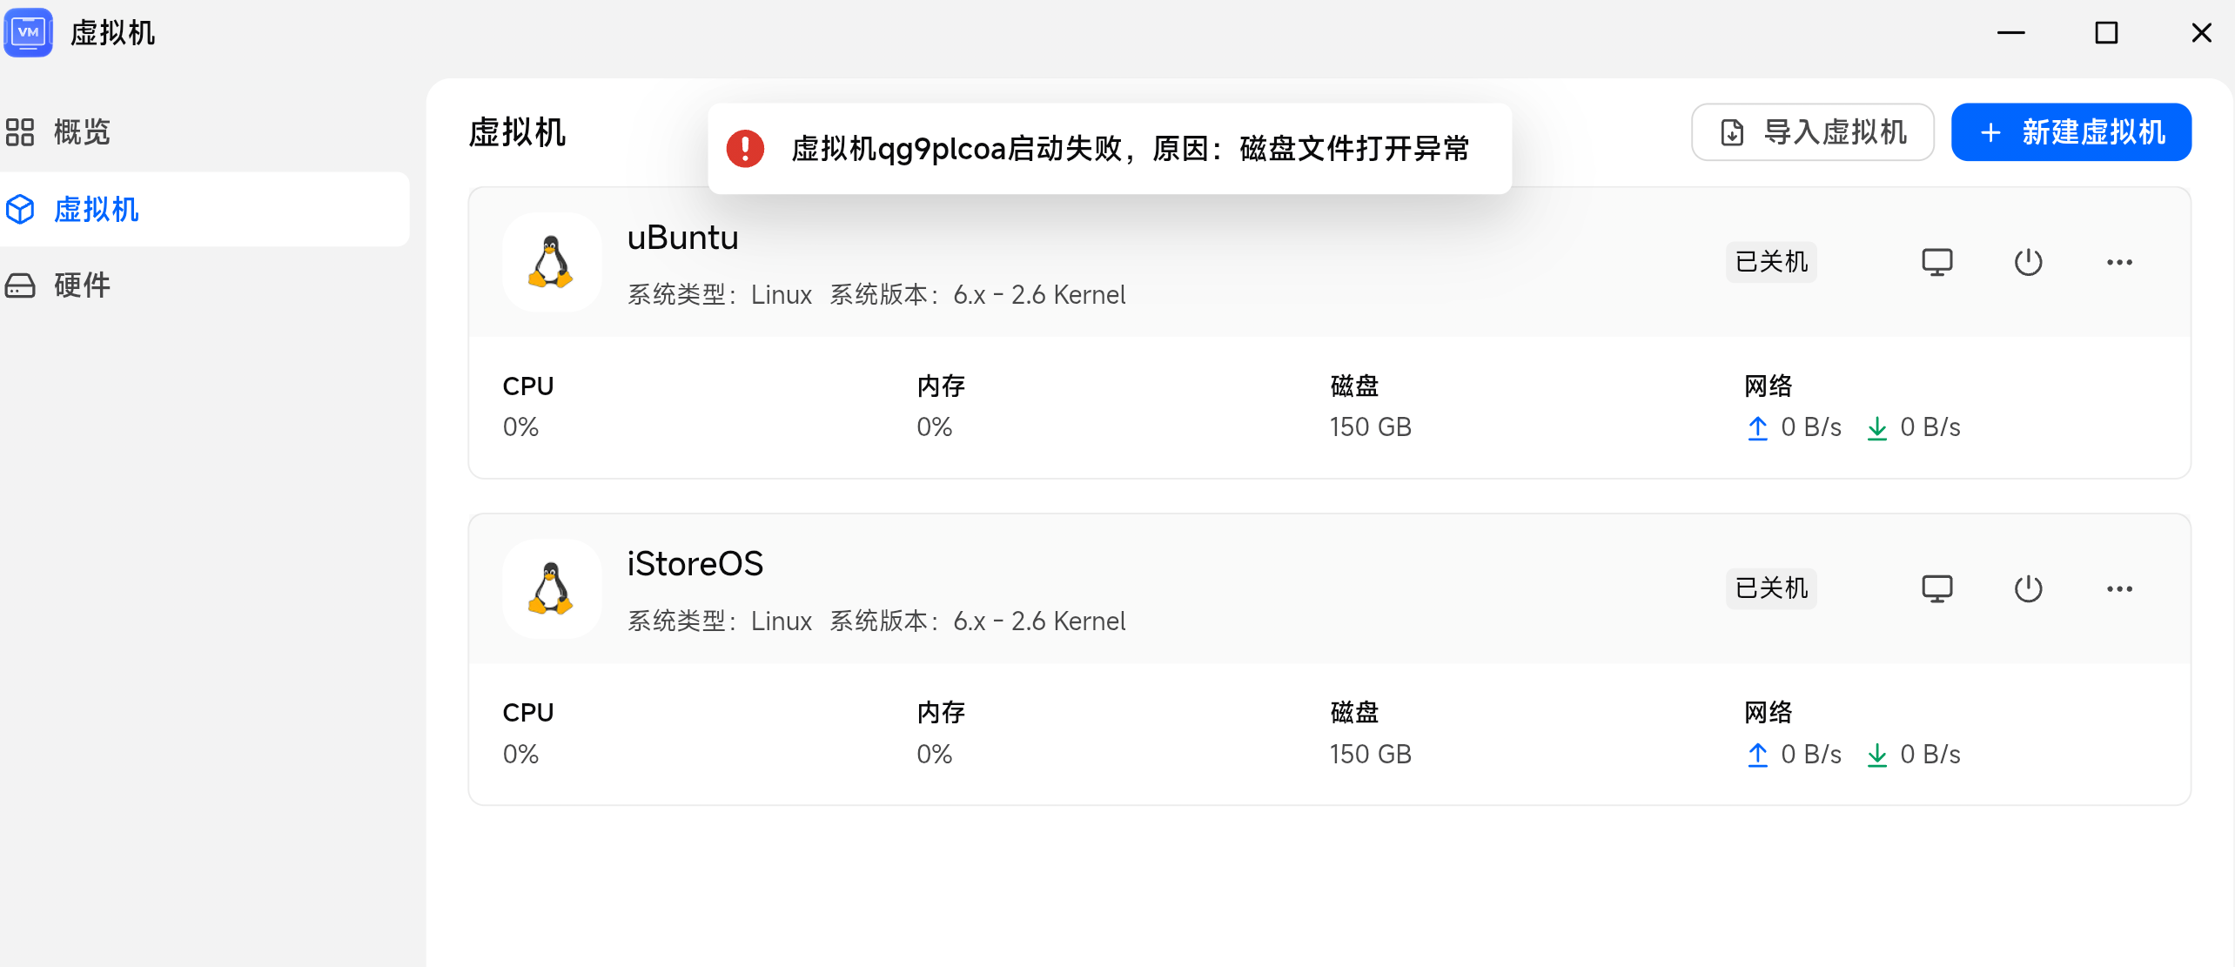
Task: Open more options for iStoreOS
Action: coord(2119,589)
